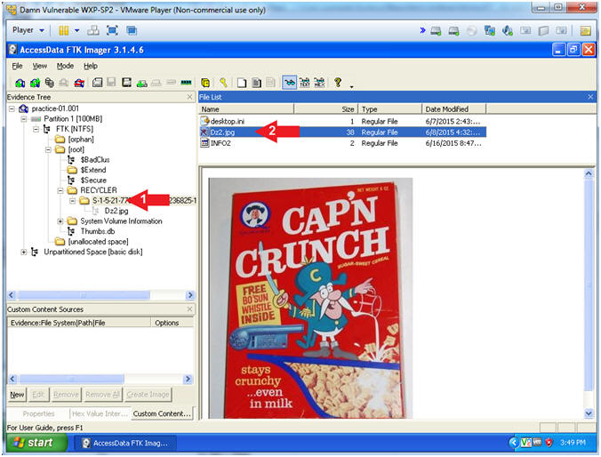Open the dropdown arrow beside VMware pause
The height and width of the screenshot is (457, 601).
tap(77, 30)
